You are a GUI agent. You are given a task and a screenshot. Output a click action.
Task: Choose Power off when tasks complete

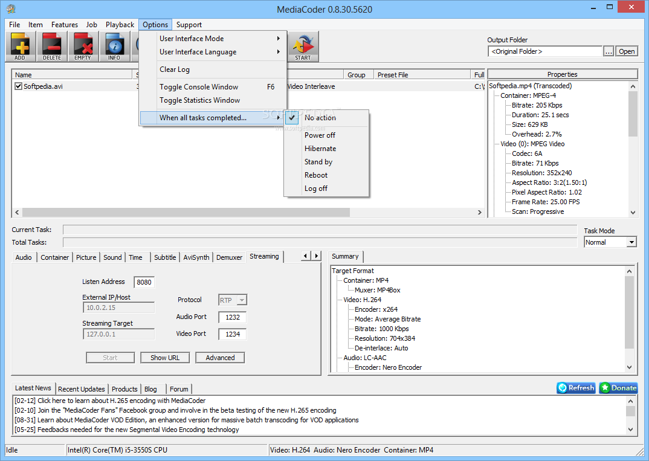[326, 135]
